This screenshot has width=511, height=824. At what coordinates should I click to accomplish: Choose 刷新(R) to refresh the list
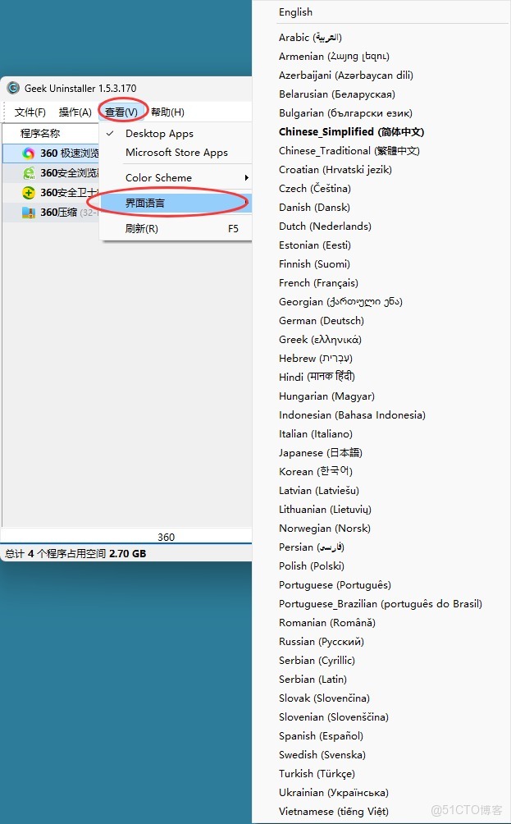[176, 229]
